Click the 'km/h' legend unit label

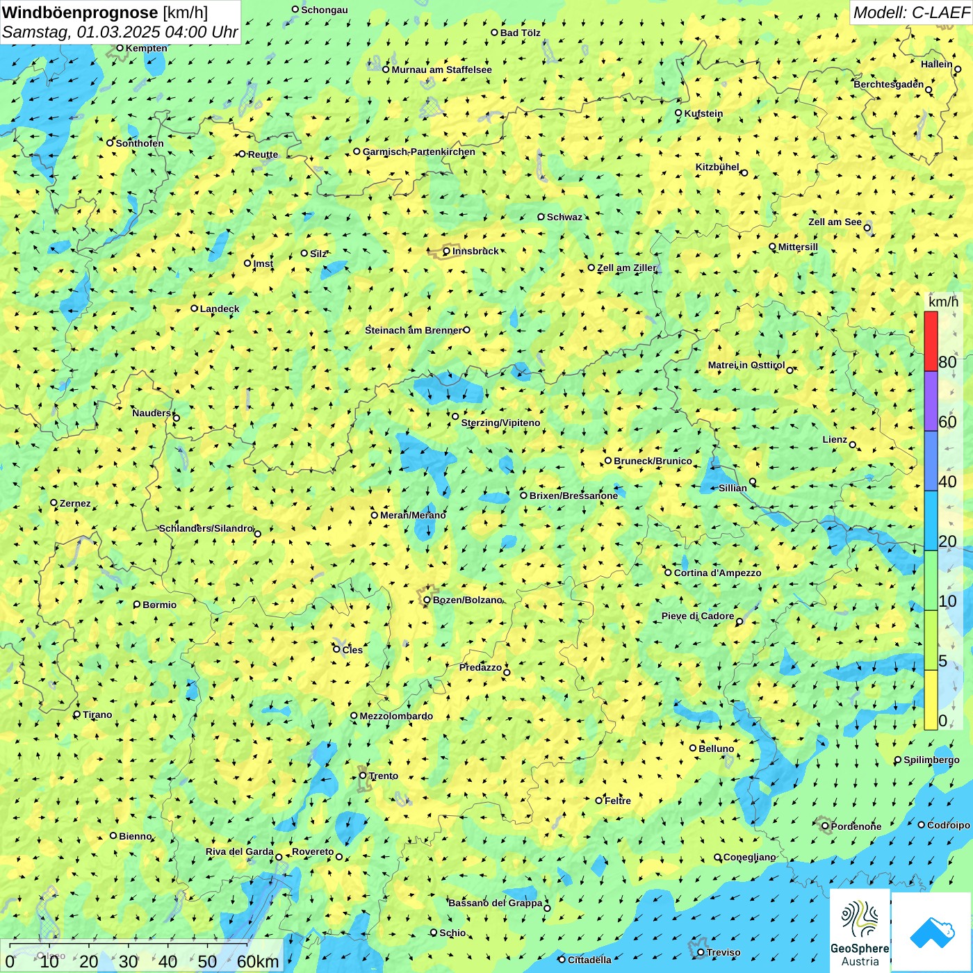[943, 302]
